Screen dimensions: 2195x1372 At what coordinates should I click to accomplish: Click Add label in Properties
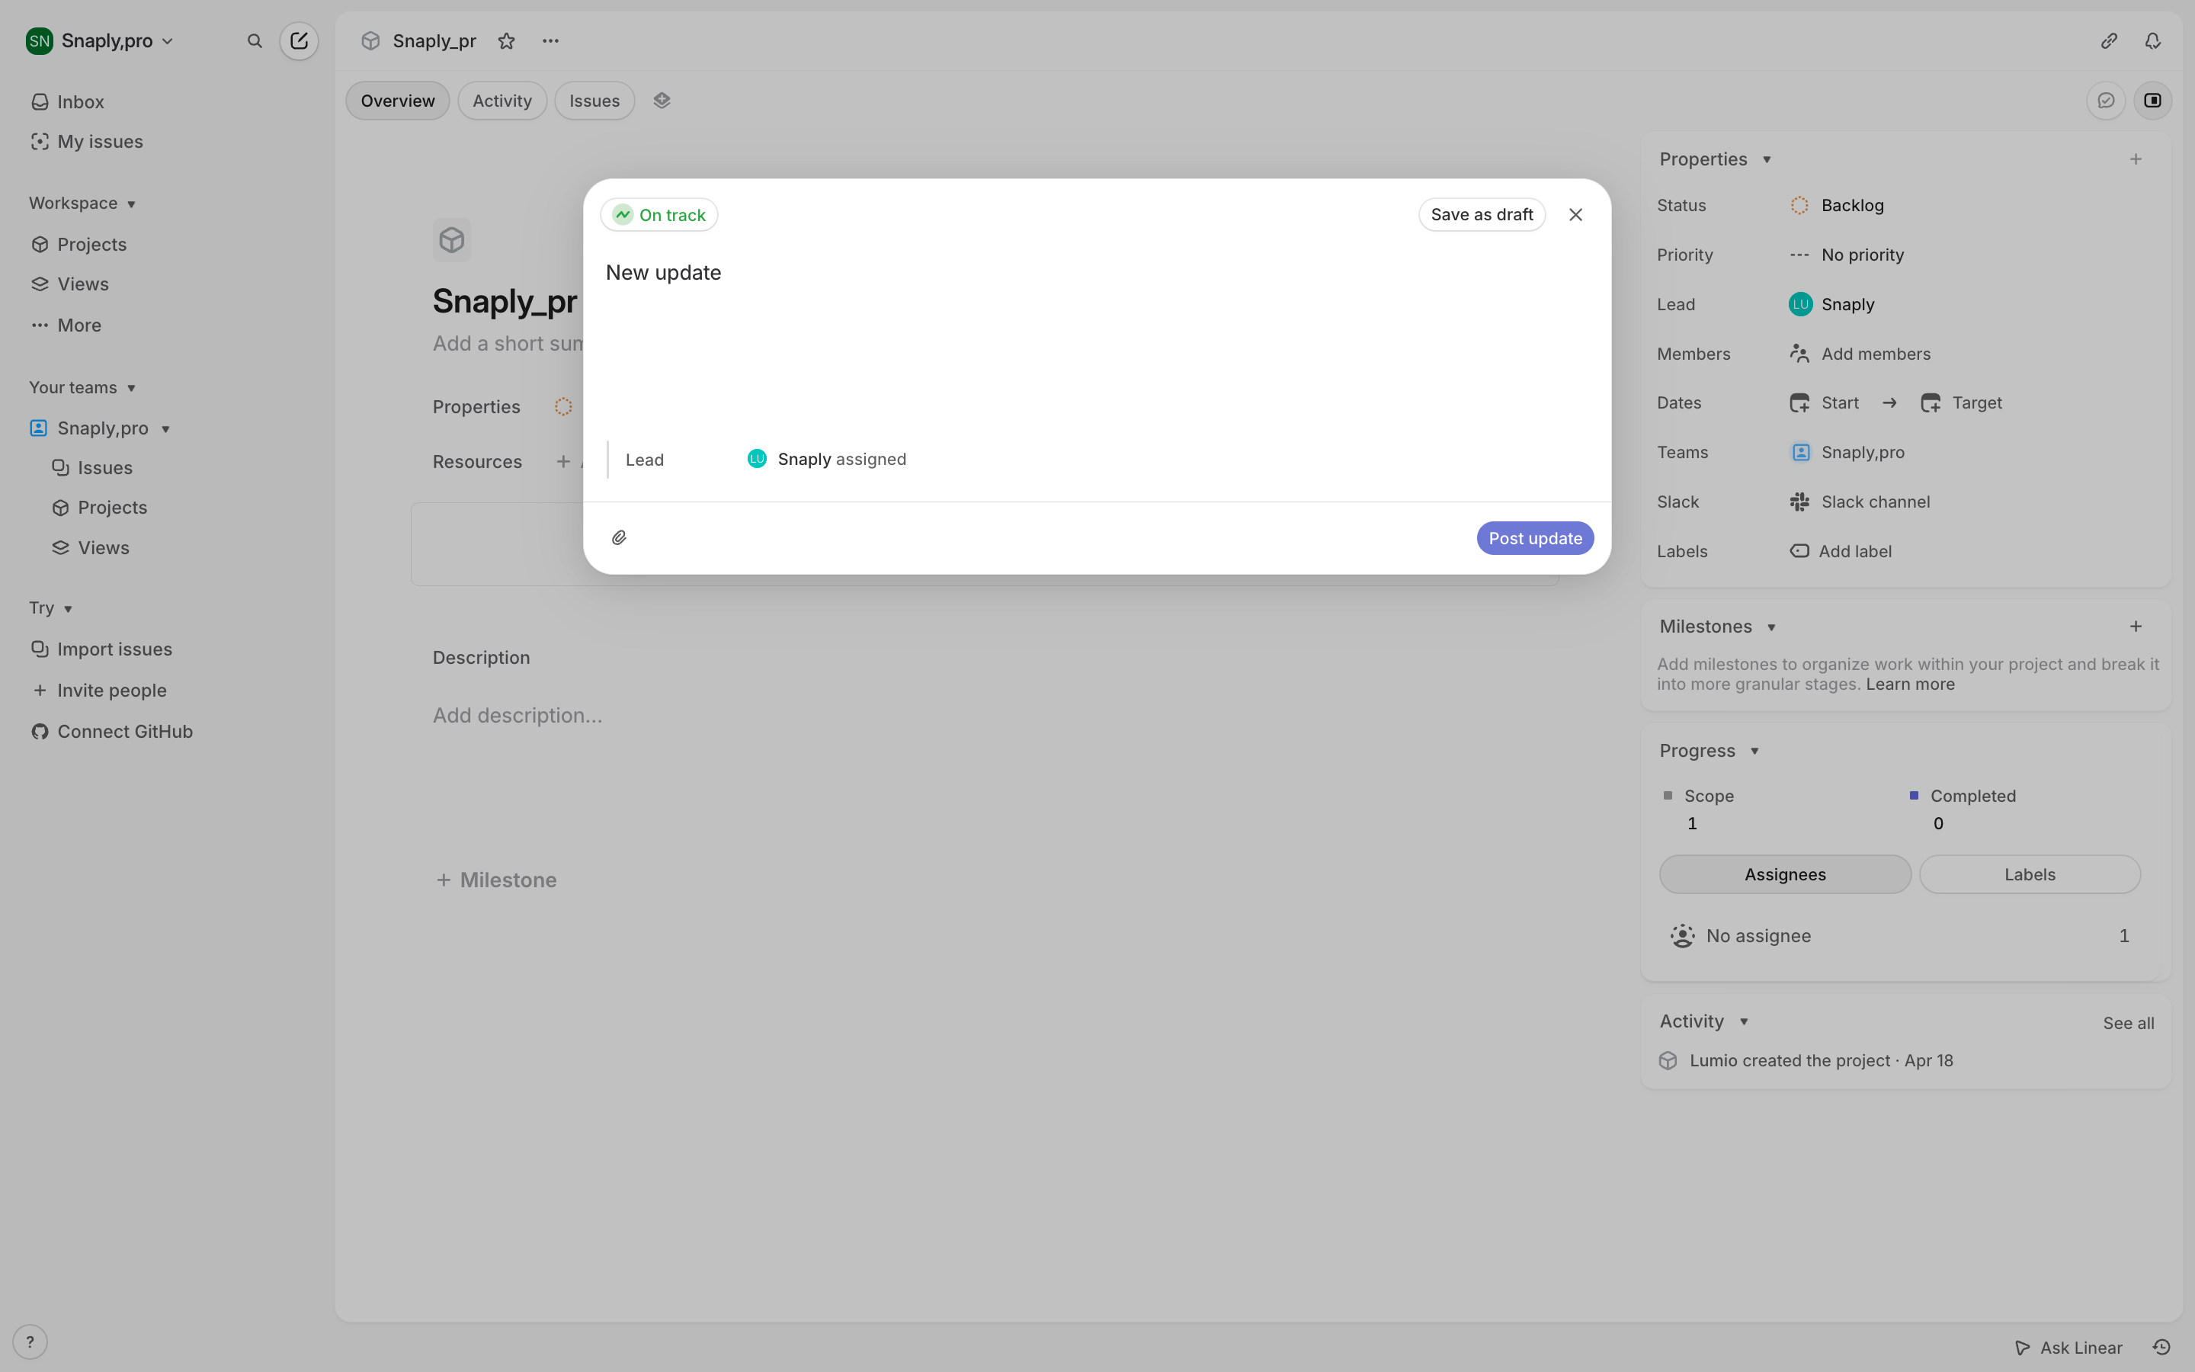click(1841, 552)
